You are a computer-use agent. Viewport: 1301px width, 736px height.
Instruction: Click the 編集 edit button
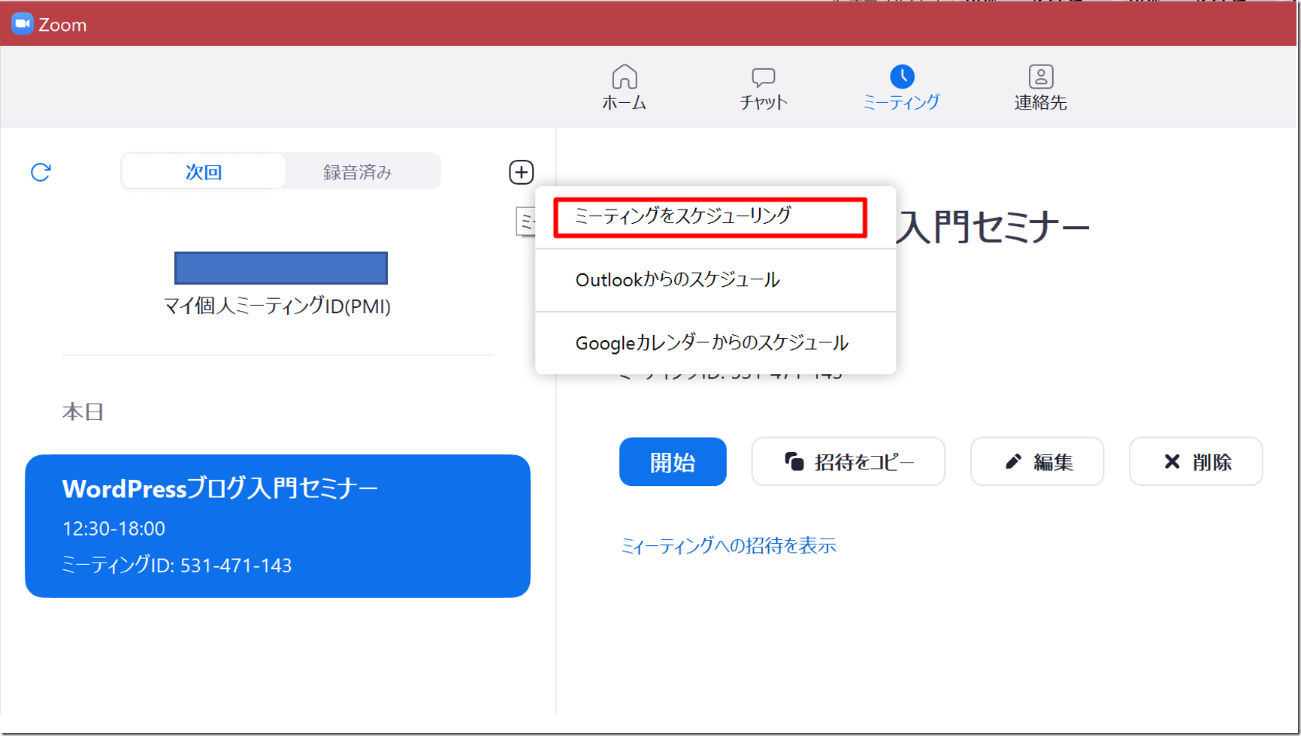click(1037, 462)
